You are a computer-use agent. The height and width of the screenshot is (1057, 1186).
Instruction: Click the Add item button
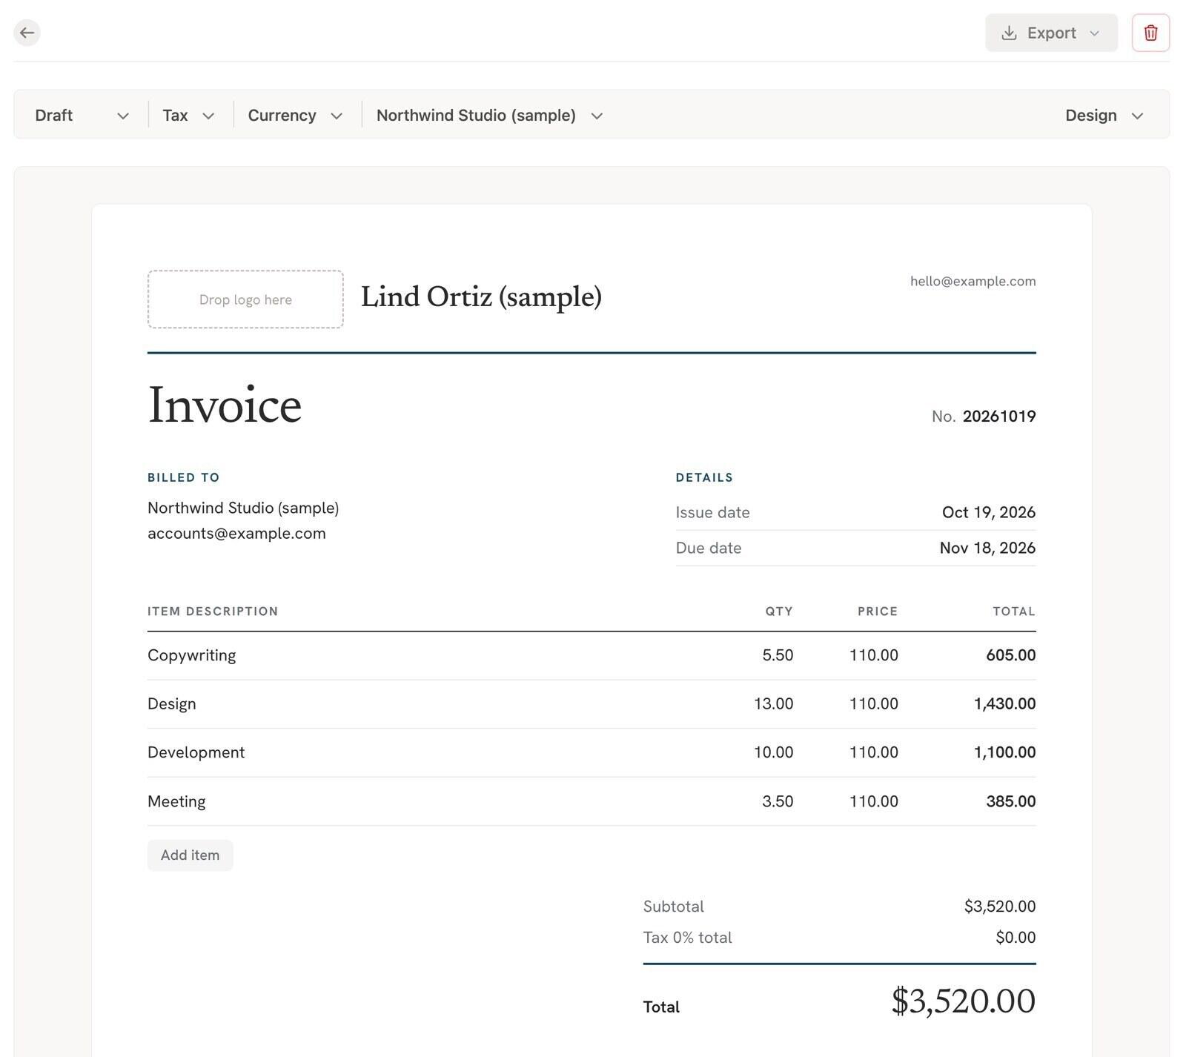coord(190,855)
